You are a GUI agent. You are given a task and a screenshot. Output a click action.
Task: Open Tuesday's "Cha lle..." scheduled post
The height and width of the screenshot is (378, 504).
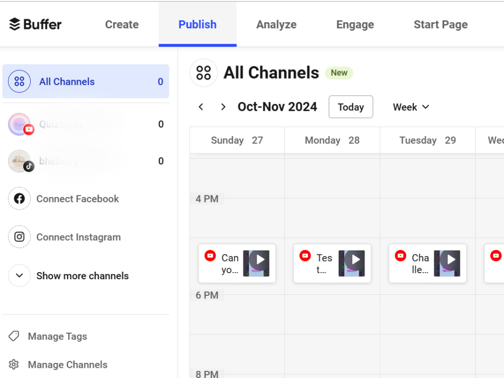[x=427, y=264]
